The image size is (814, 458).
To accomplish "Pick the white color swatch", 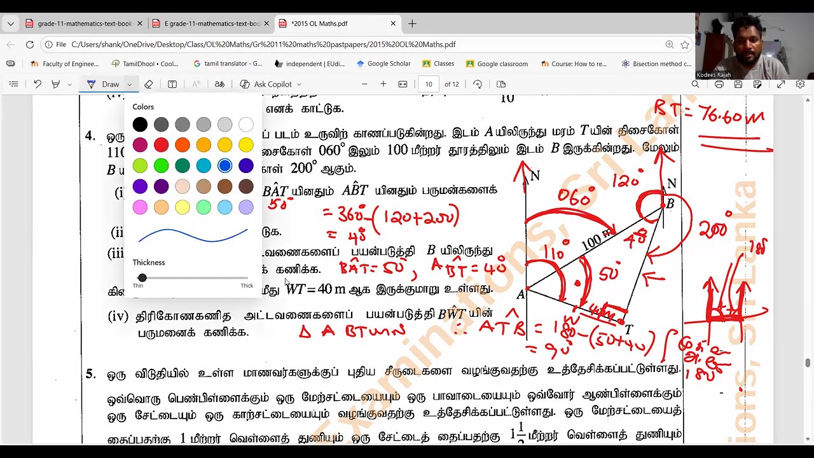I will [x=245, y=125].
